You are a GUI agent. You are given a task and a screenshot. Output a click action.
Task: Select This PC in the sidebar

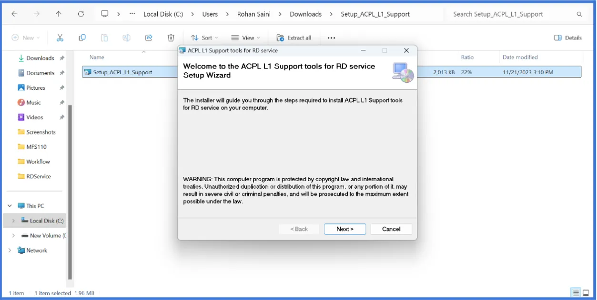pyautogui.click(x=35, y=206)
